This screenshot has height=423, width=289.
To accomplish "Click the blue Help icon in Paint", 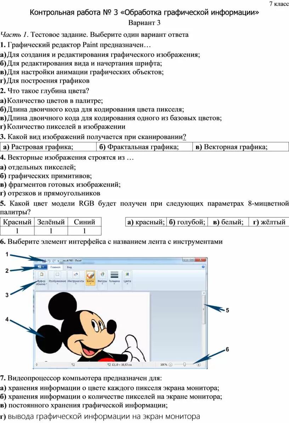I will pyautogui.click(x=203, y=267).
